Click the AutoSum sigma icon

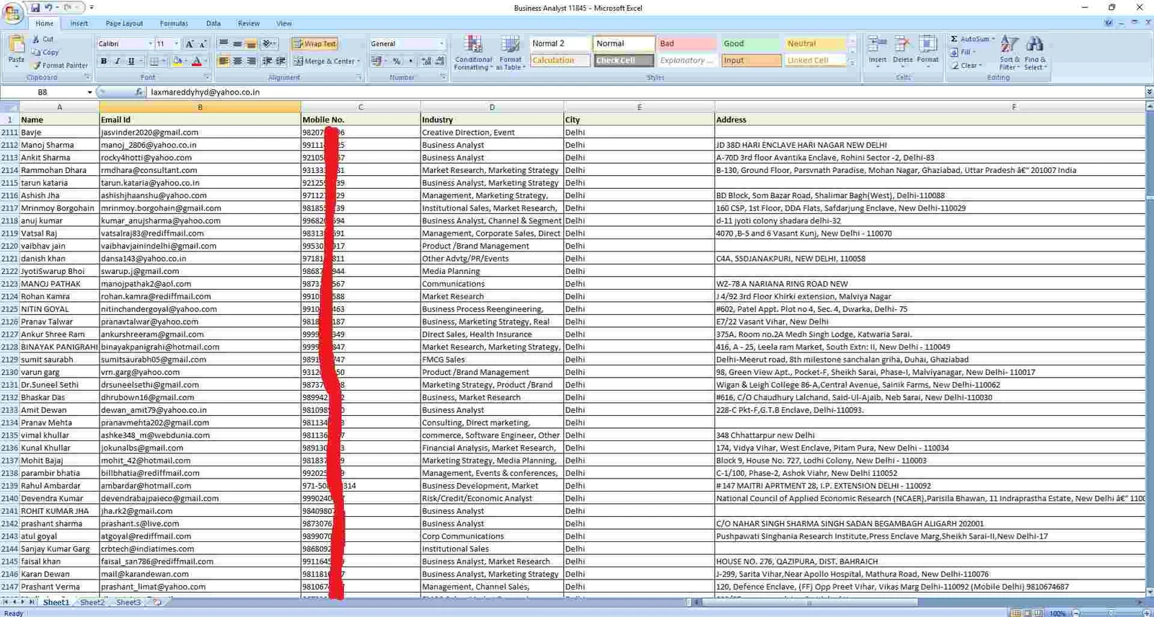coord(954,39)
